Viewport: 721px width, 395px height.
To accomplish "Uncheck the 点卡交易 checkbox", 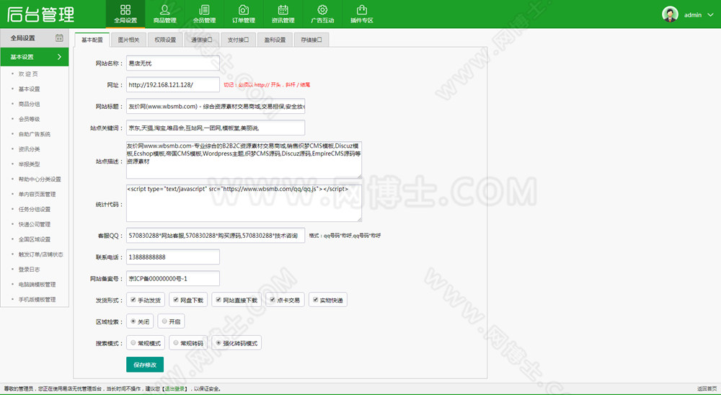I will [273, 300].
